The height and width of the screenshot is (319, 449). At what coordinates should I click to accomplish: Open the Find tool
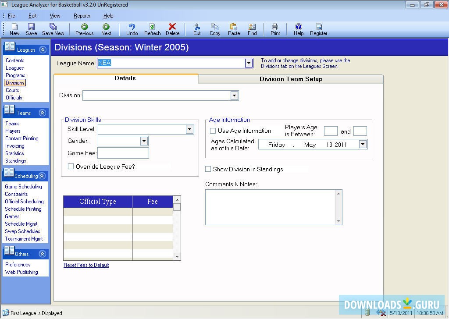[x=252, y=27]
